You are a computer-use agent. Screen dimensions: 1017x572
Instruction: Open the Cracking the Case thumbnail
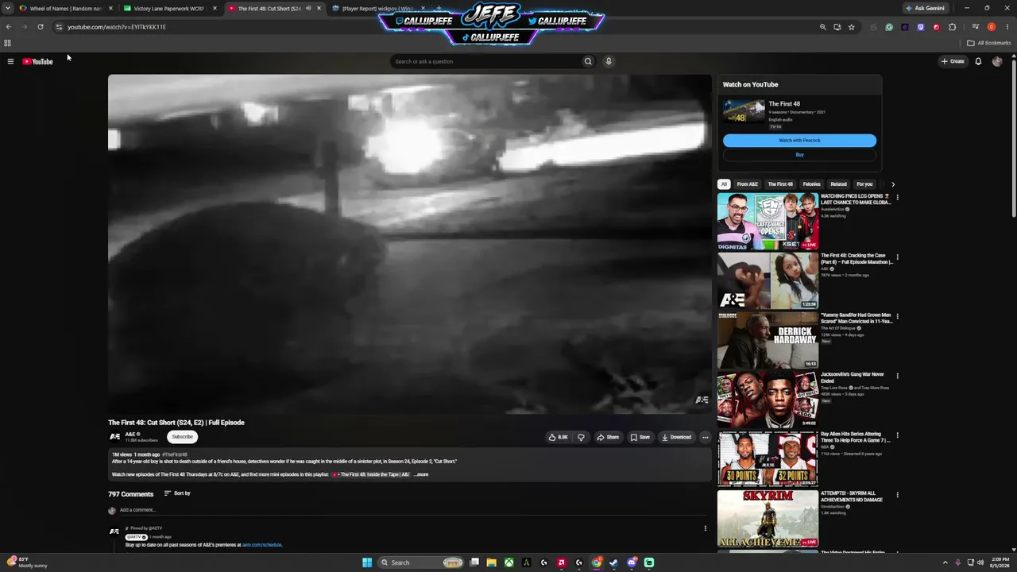pyautogui.click(x=768, y=280)
